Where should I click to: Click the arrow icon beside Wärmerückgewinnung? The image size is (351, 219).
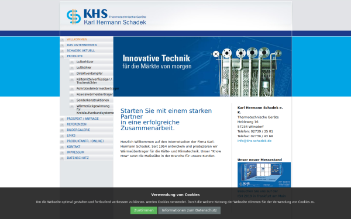click(72, 106)
